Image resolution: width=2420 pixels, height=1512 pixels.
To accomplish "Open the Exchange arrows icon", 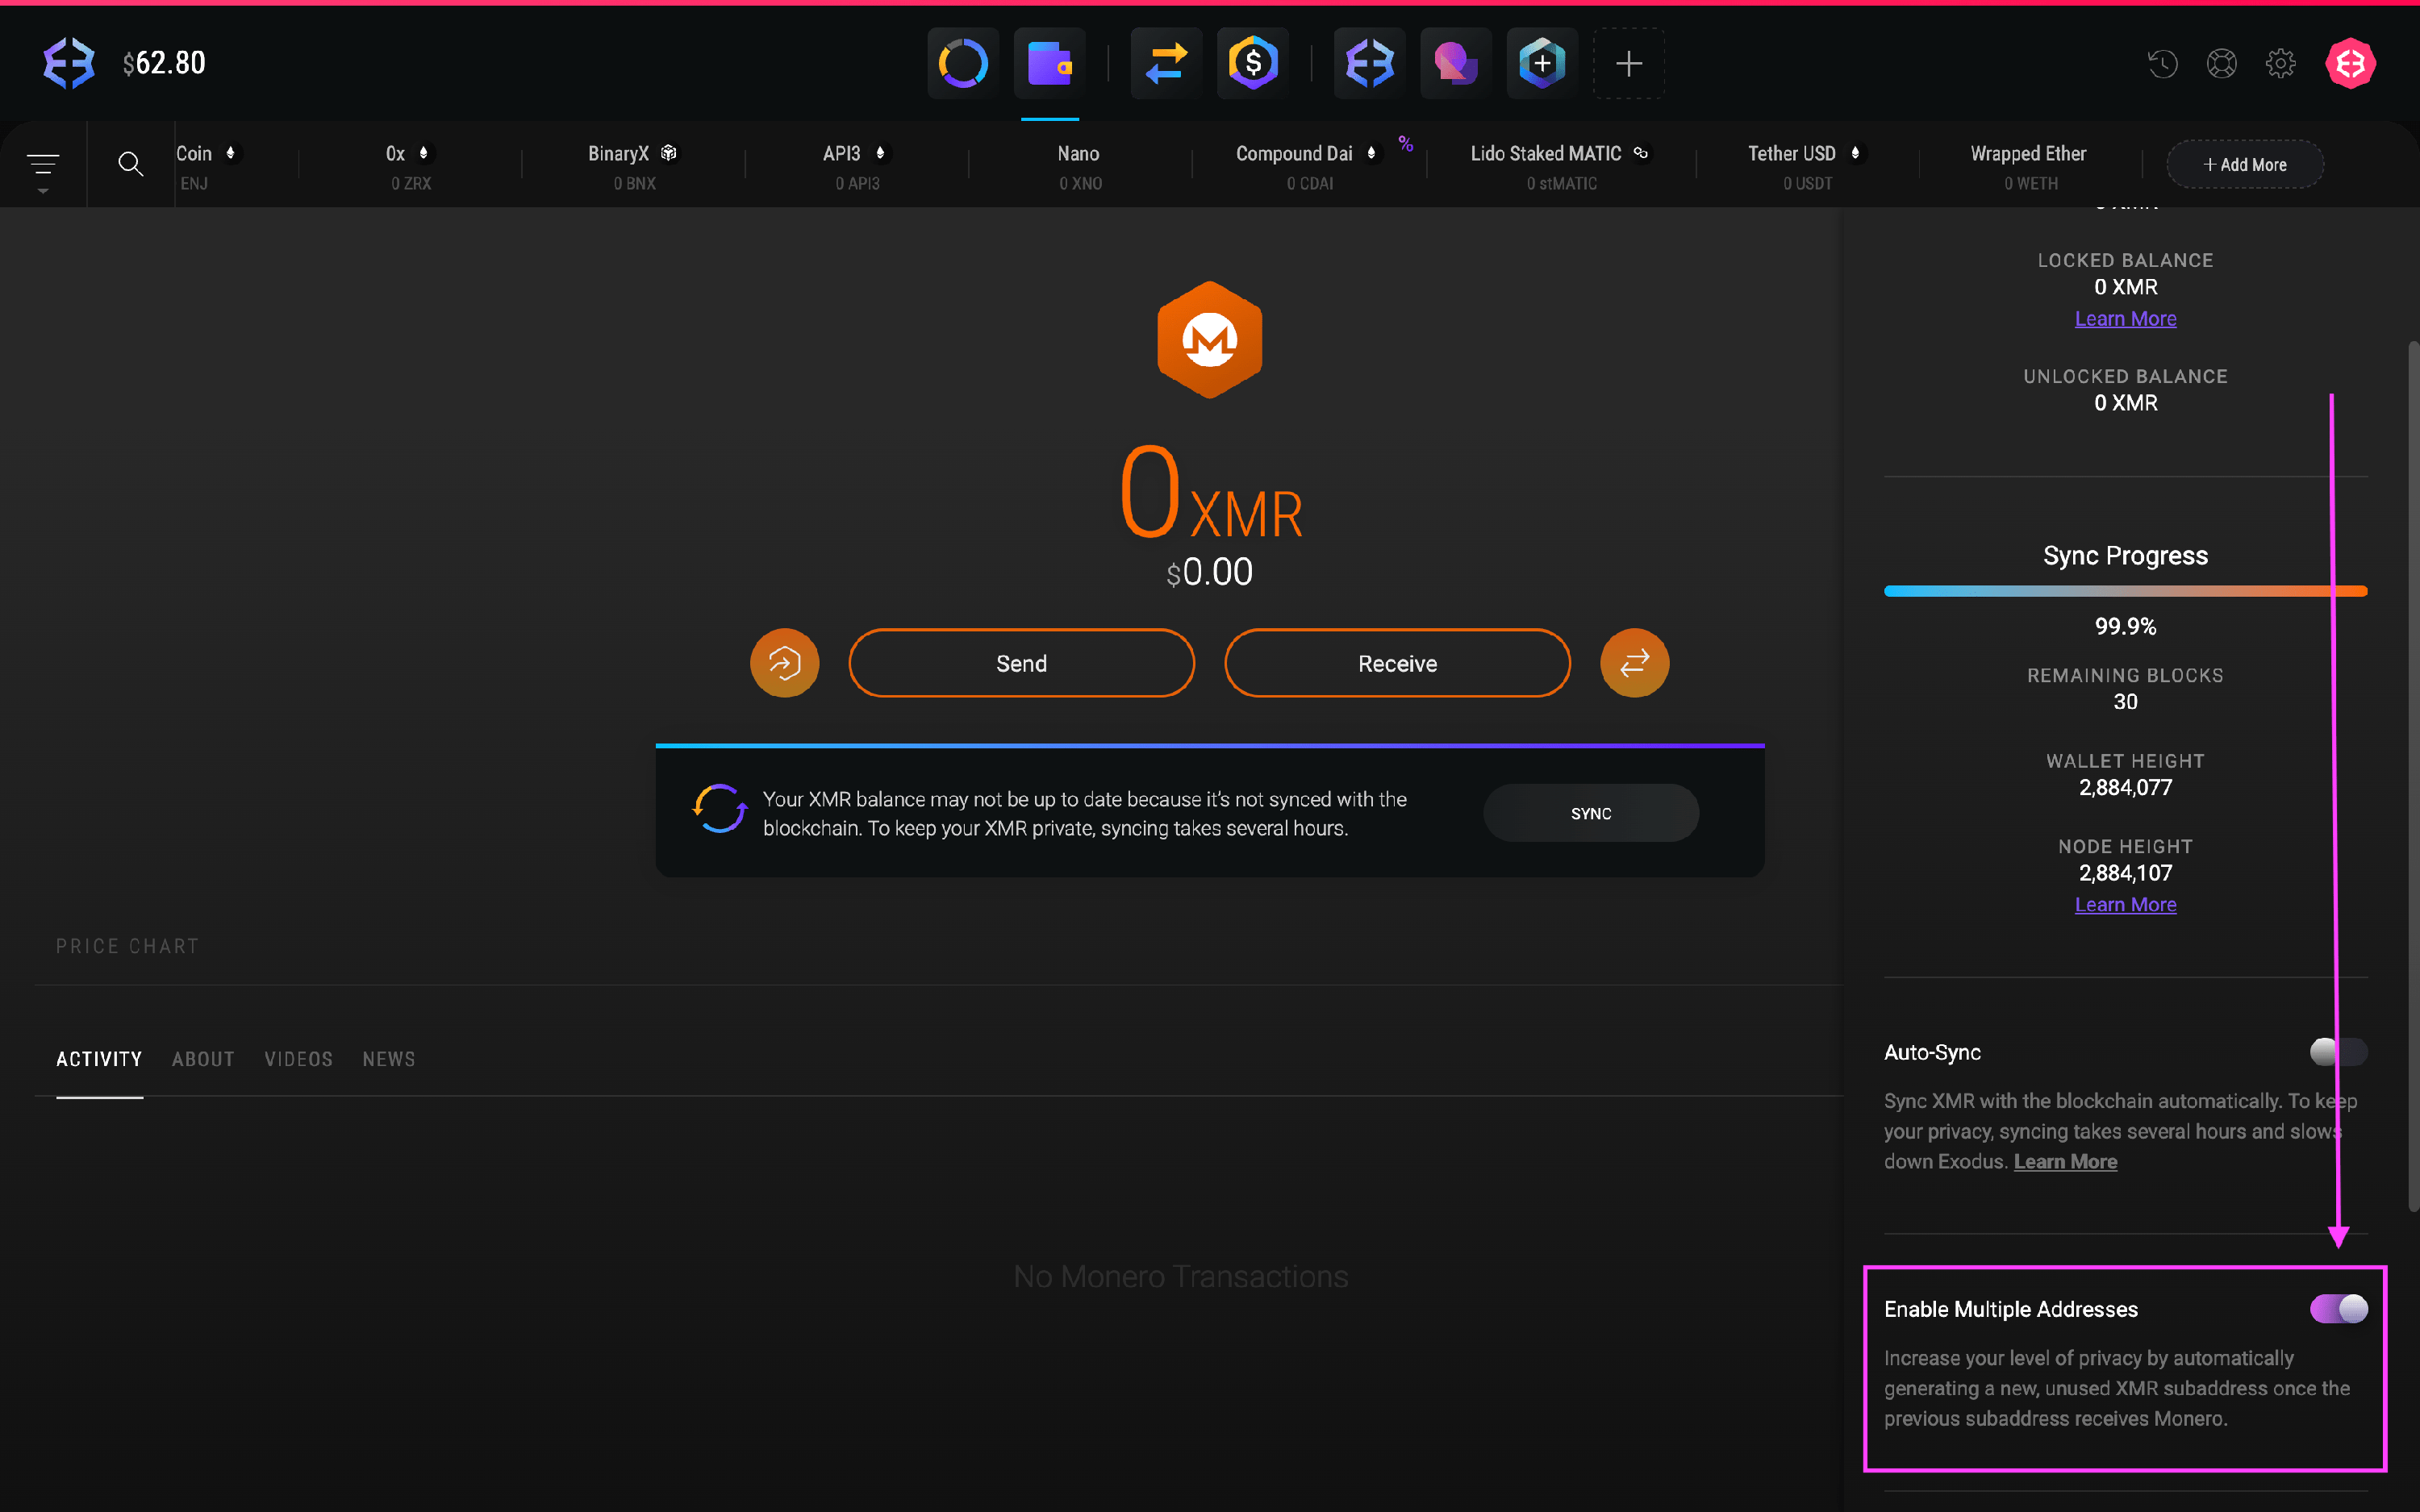I will point(1166,64).
